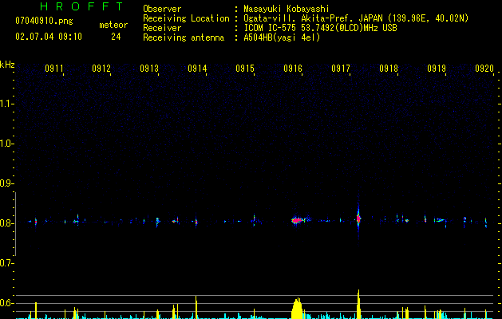This screenshot has width=502, height=319.
Task: Click the ICOM IC-575 53.7492 MHz receiver text
Action: click(x=321, y=28)
